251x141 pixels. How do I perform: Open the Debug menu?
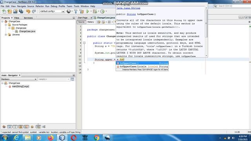tap(54, 6)
